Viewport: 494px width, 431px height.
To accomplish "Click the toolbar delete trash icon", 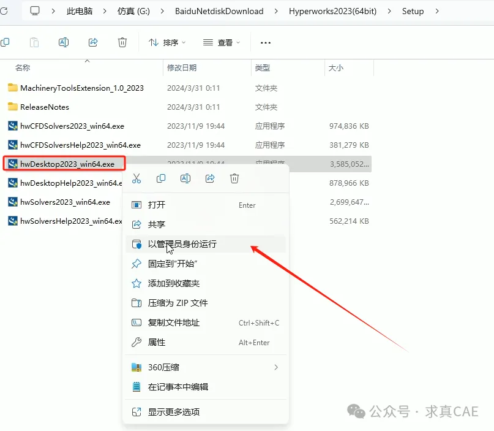I will coord(122,42).
